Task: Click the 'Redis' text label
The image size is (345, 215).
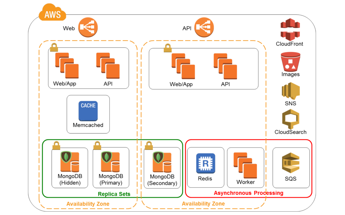Action: pos(205,179)
